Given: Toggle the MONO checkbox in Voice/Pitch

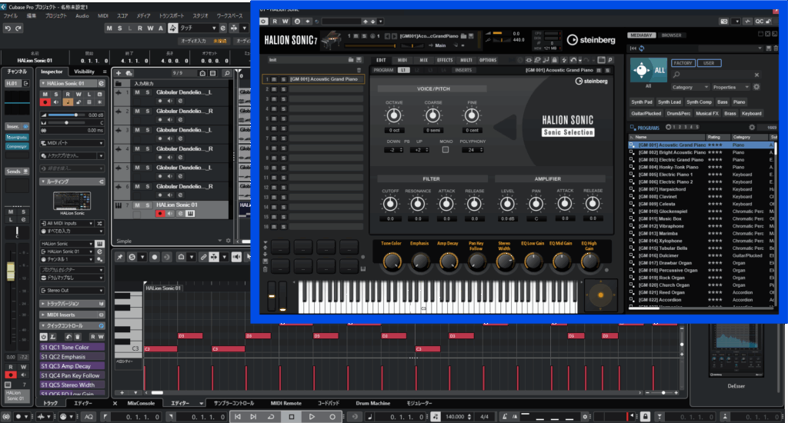Looking at the screenshot, I should click(x=446, y=150).
